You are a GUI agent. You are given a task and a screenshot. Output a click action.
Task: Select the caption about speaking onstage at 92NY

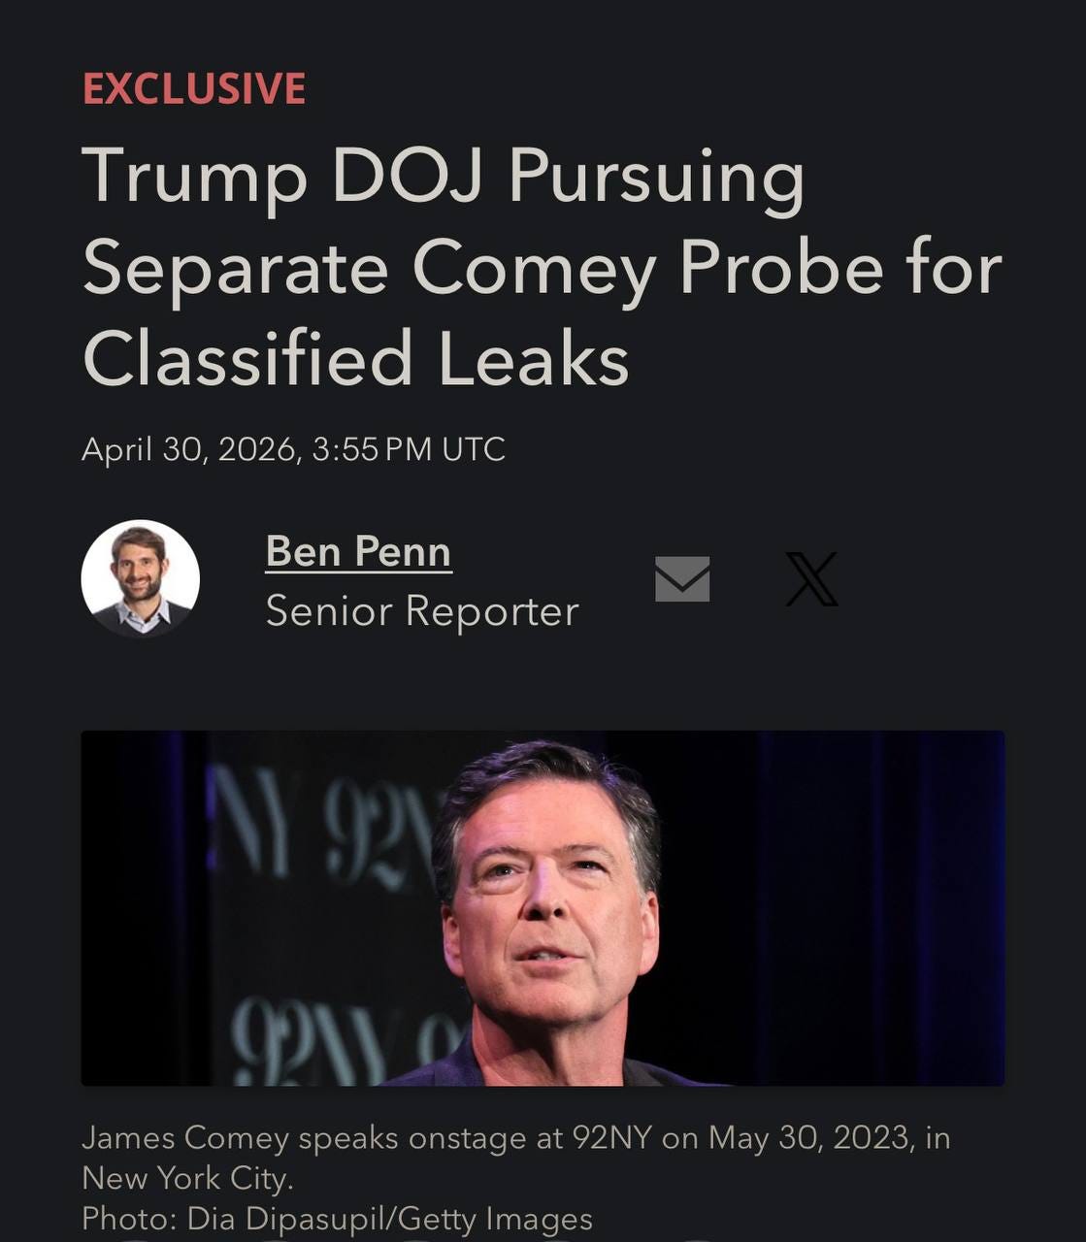pyautogui.click(x=515, y=1158)
